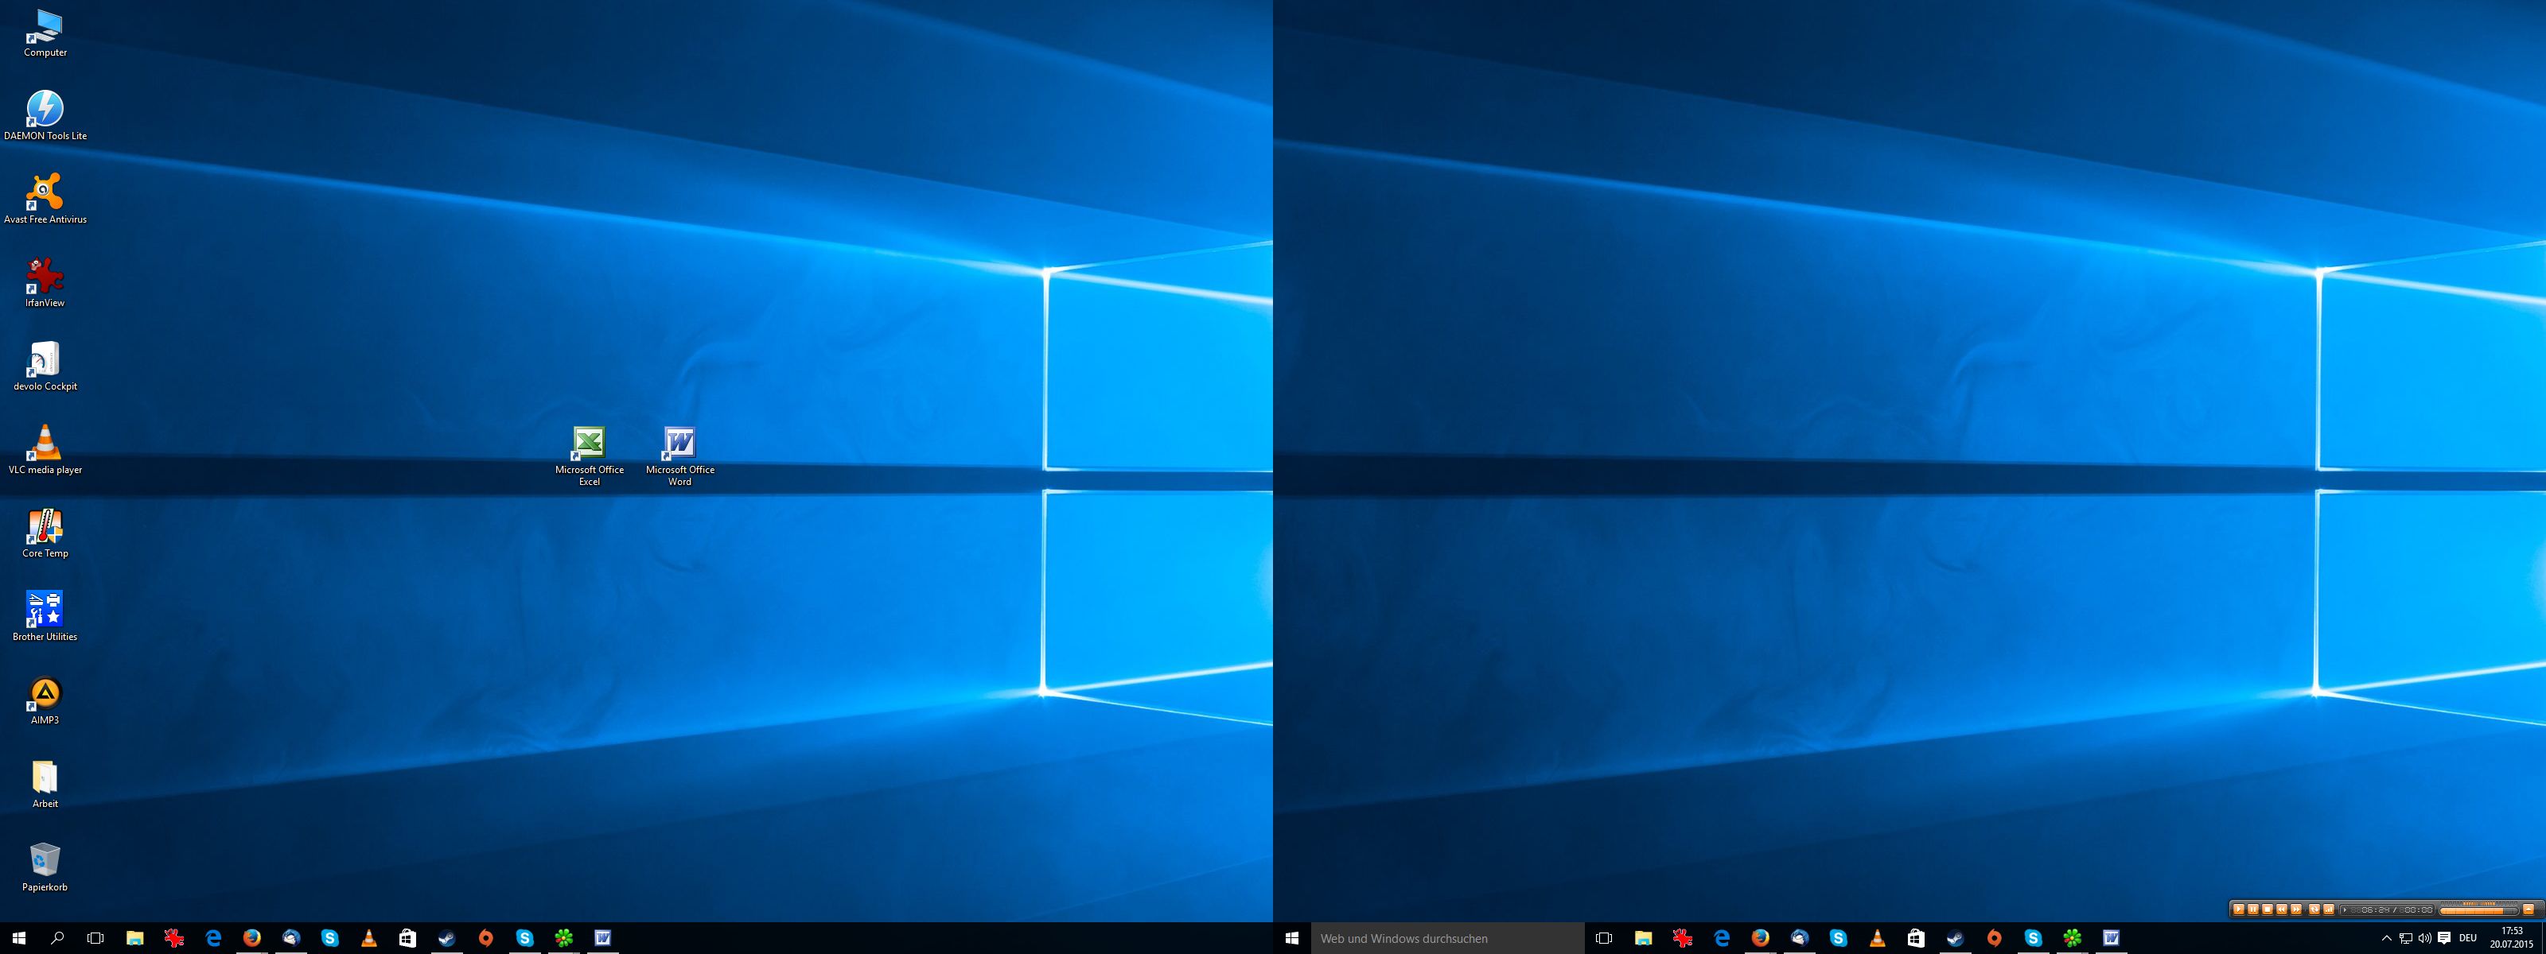Click the Papierkorb recycle bin icon
Viewport: 2546px width, 954px height.
(x=45, y=861)
